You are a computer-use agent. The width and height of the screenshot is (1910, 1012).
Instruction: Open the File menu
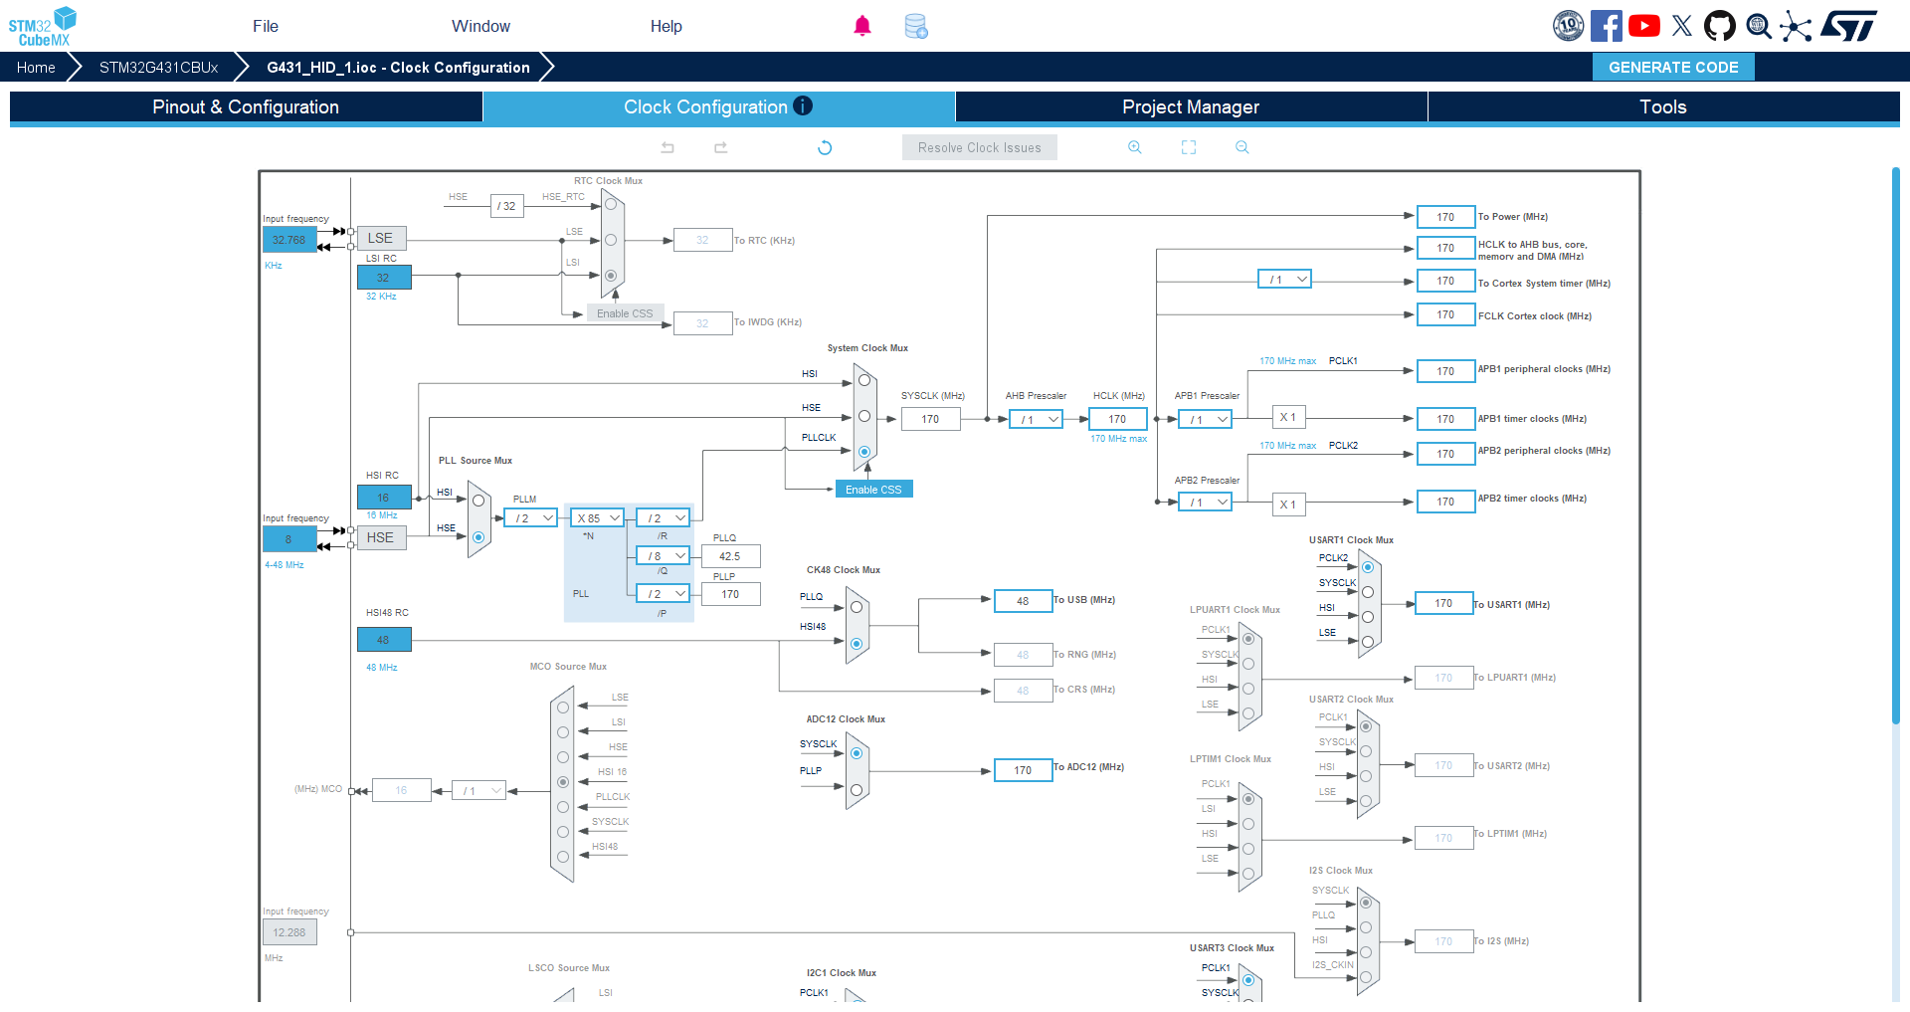point(266,26)
